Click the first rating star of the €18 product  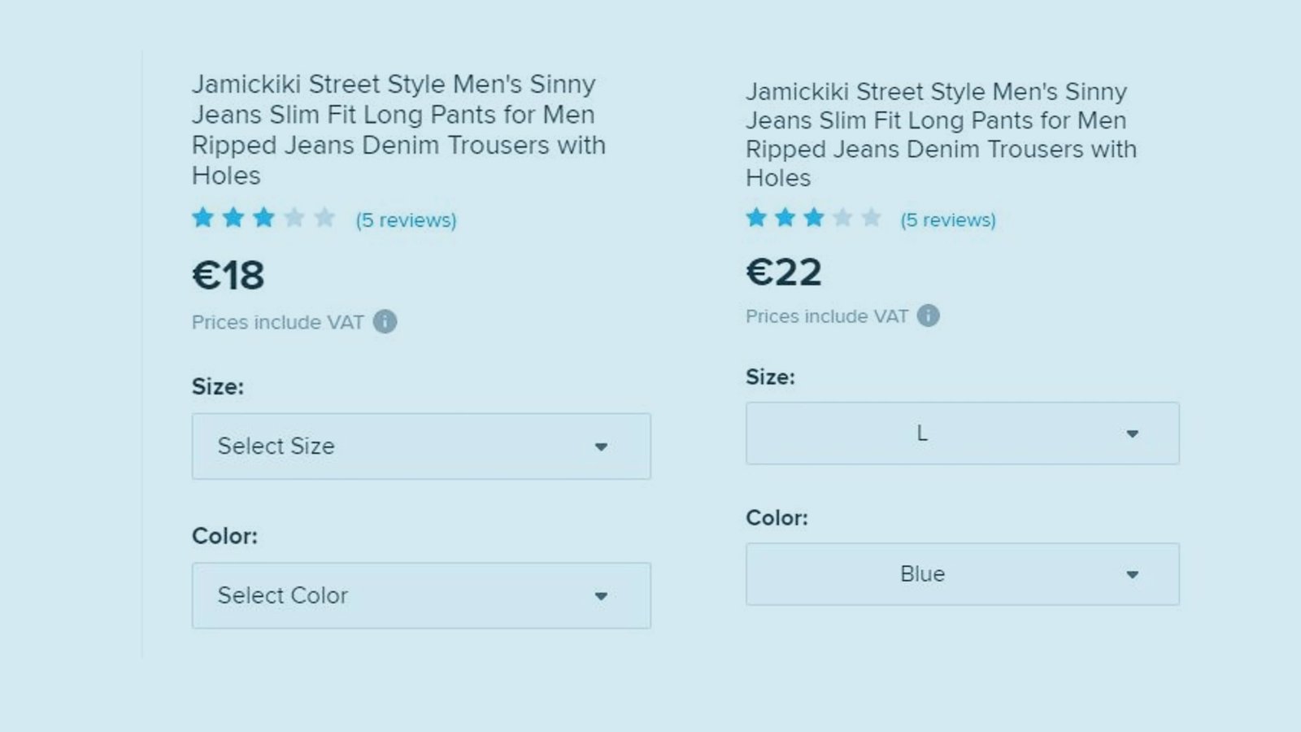(x=202, y=218)
